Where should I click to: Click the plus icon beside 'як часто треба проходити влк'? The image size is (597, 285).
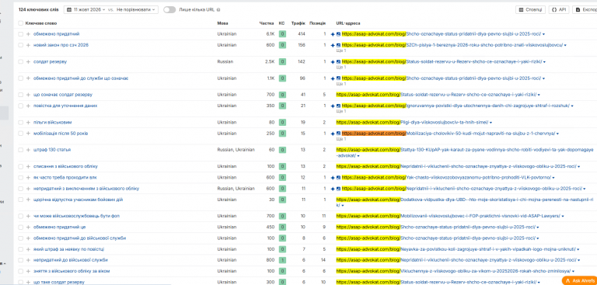[28, 177]
